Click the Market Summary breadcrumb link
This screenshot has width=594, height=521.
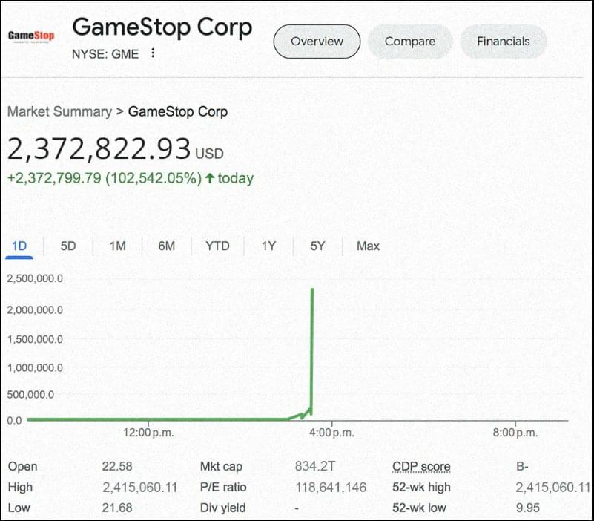click(x=59, y=112)
